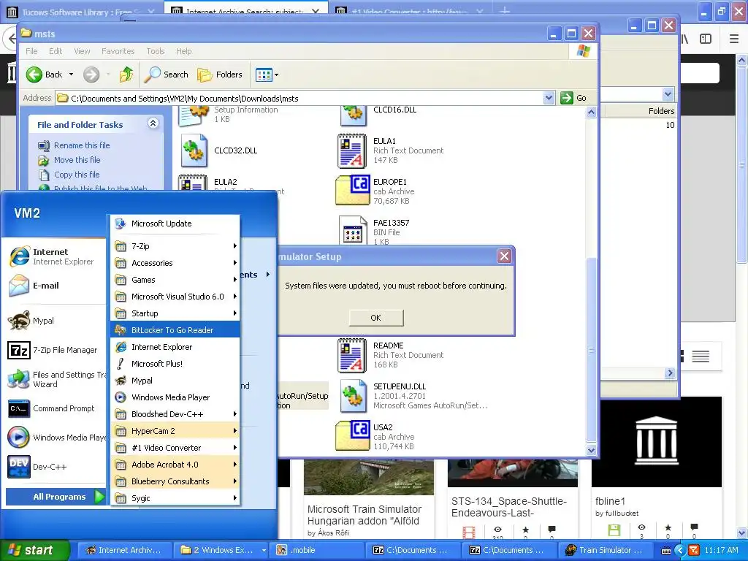
Task: Expand the Blueberry Consultants submenu
Action: pyautogui.click(x=175, y=481)
